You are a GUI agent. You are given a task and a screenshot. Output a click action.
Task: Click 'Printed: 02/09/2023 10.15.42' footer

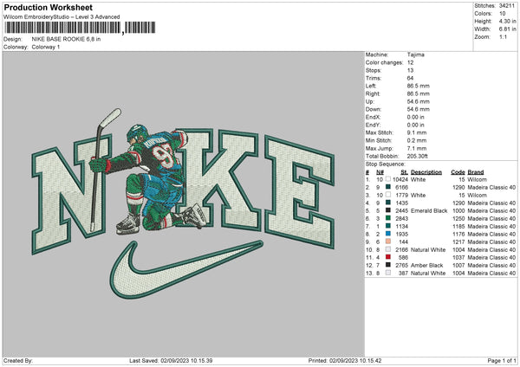pos(345,360)
